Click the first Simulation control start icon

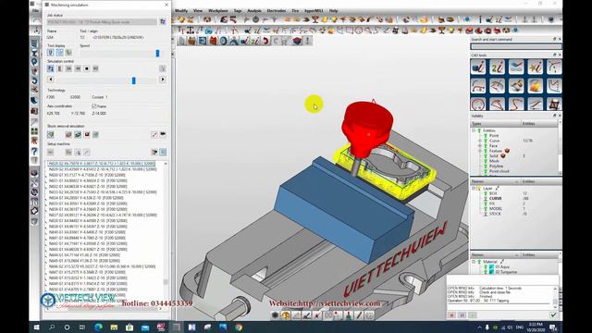point(51,68)
